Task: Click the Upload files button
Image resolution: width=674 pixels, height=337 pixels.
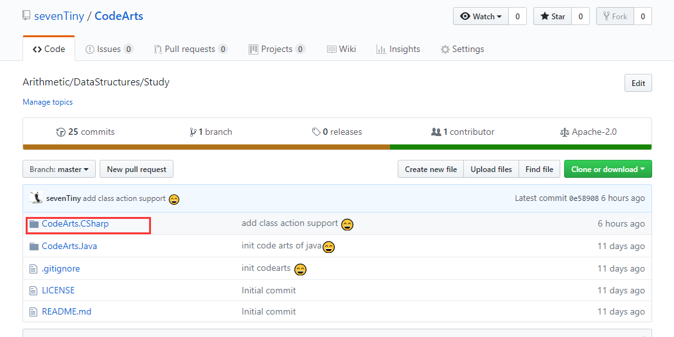Action: tap(491, 169)
